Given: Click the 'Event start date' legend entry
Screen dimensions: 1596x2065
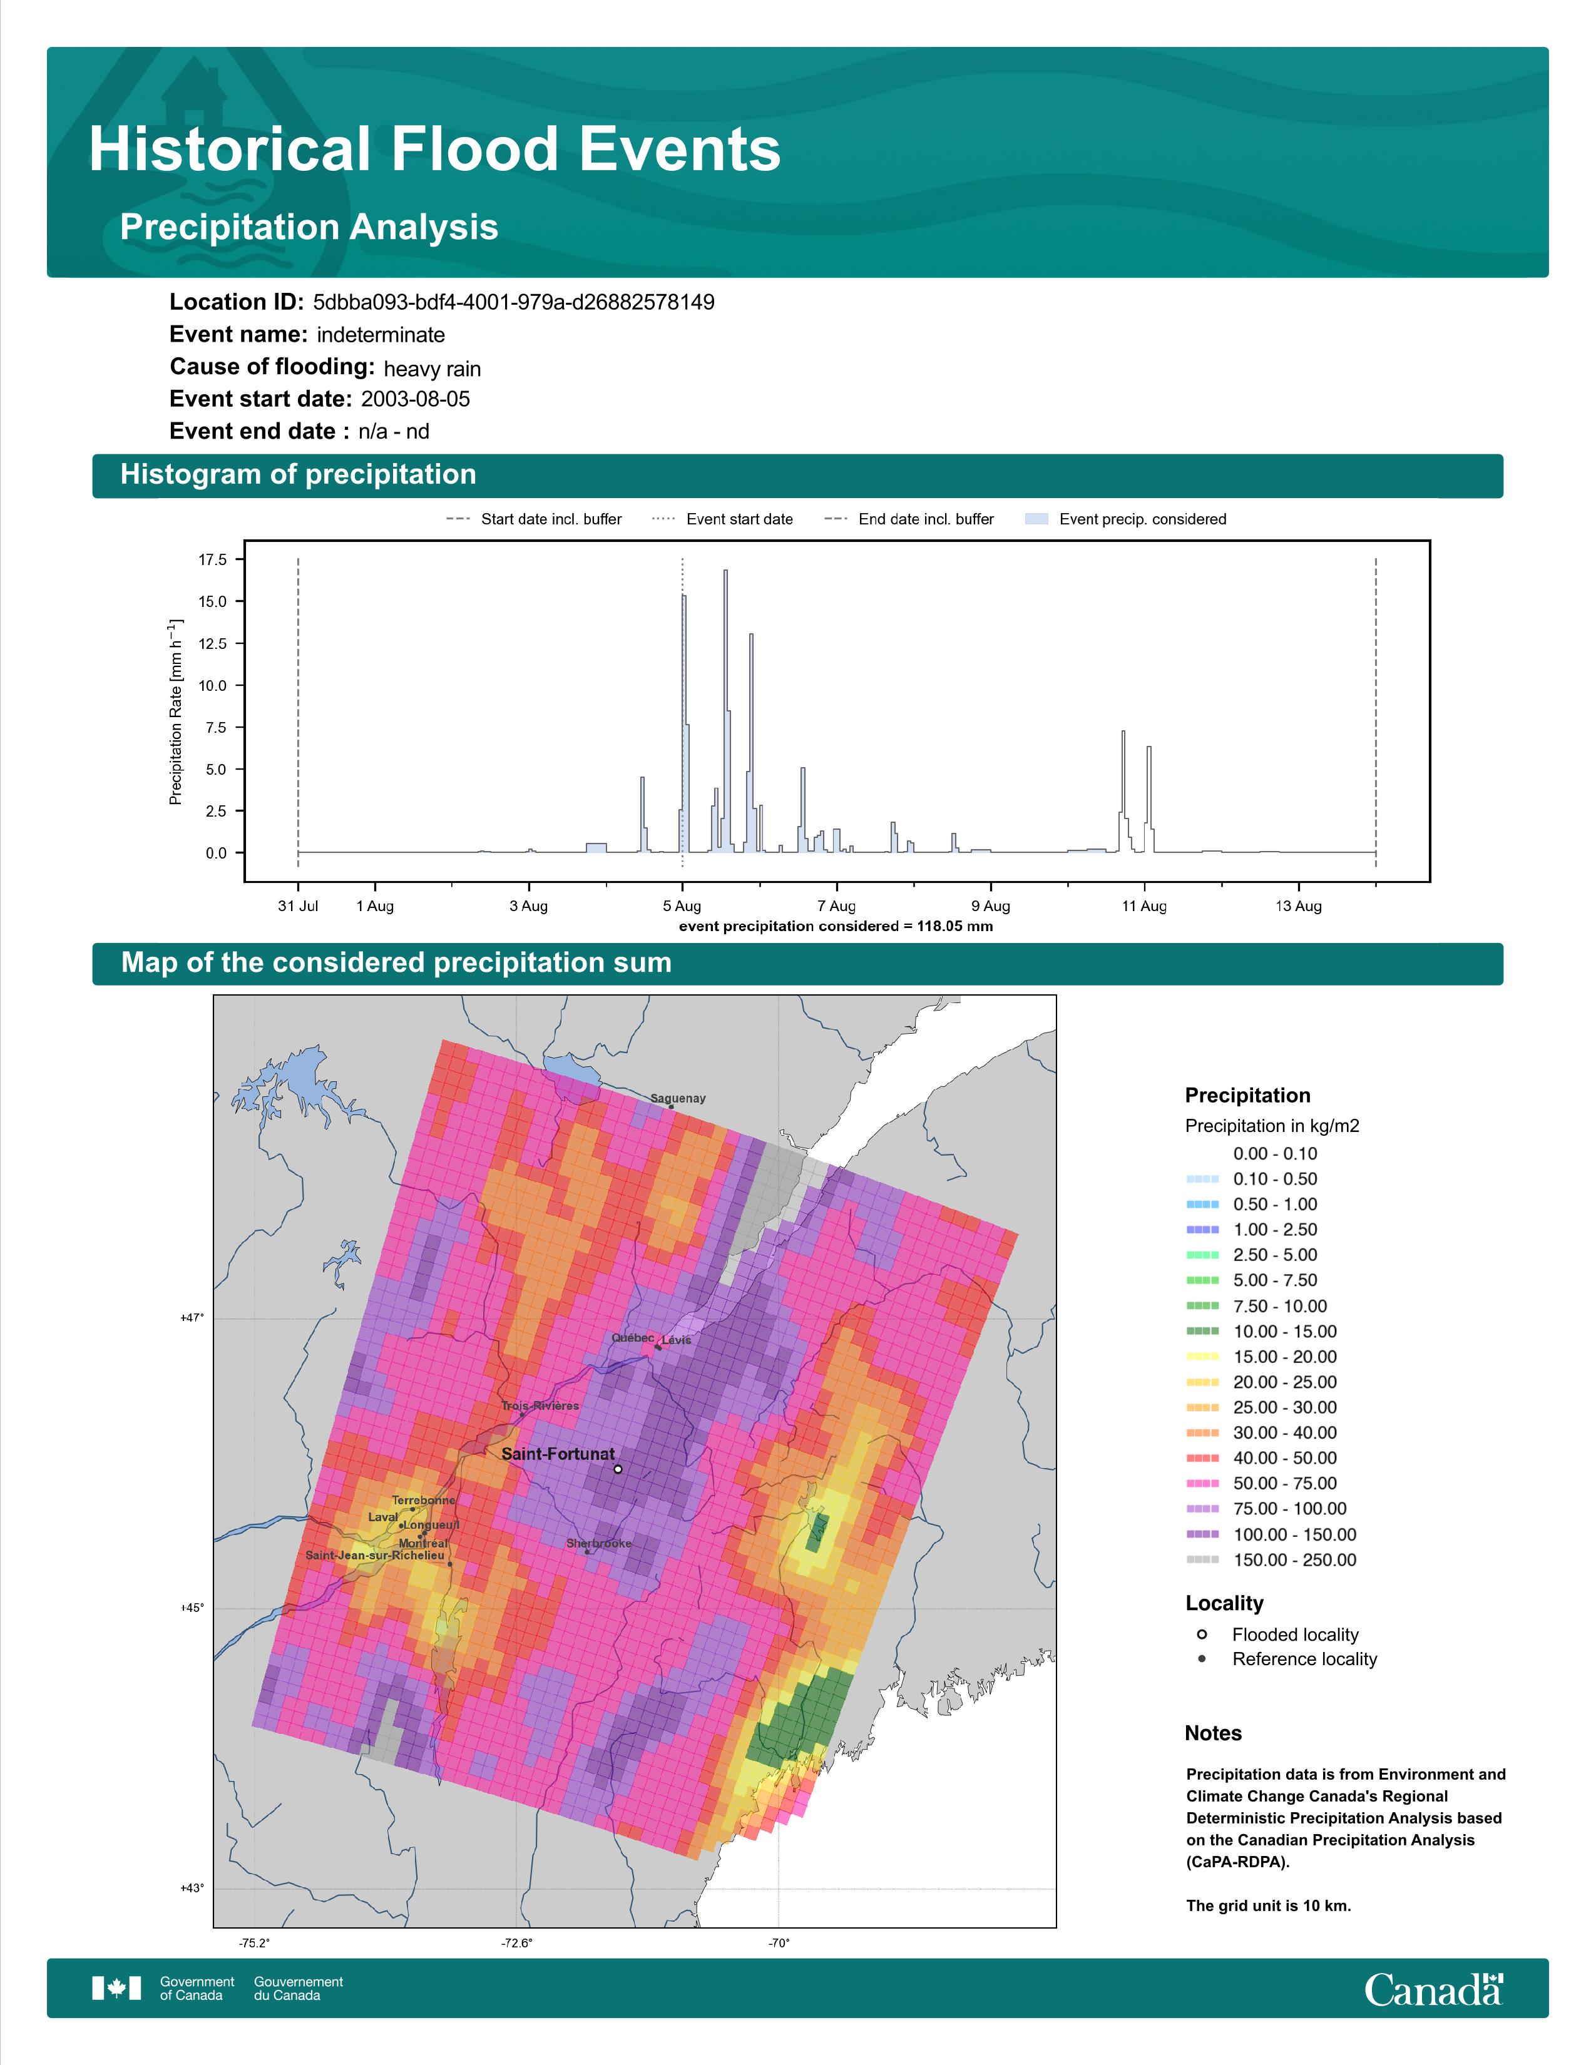Looking at the screenshot, I should [724, 519].
